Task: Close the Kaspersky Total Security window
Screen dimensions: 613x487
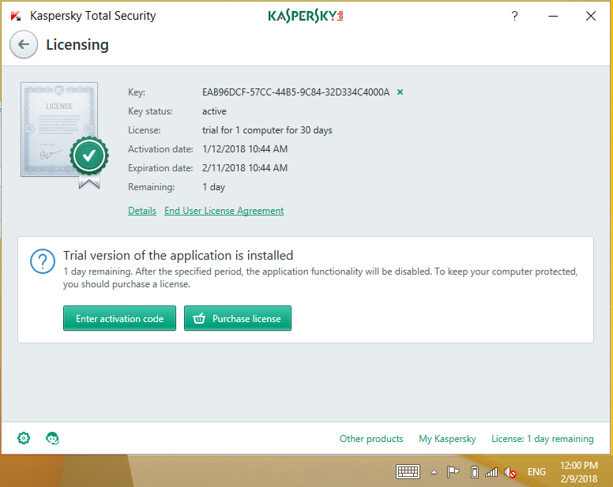Action: pos(591,16)
